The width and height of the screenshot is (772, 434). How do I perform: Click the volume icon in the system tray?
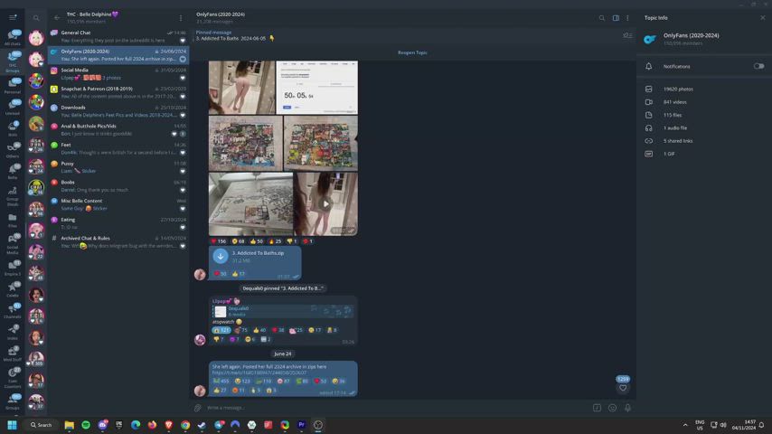tap(723, 425)
